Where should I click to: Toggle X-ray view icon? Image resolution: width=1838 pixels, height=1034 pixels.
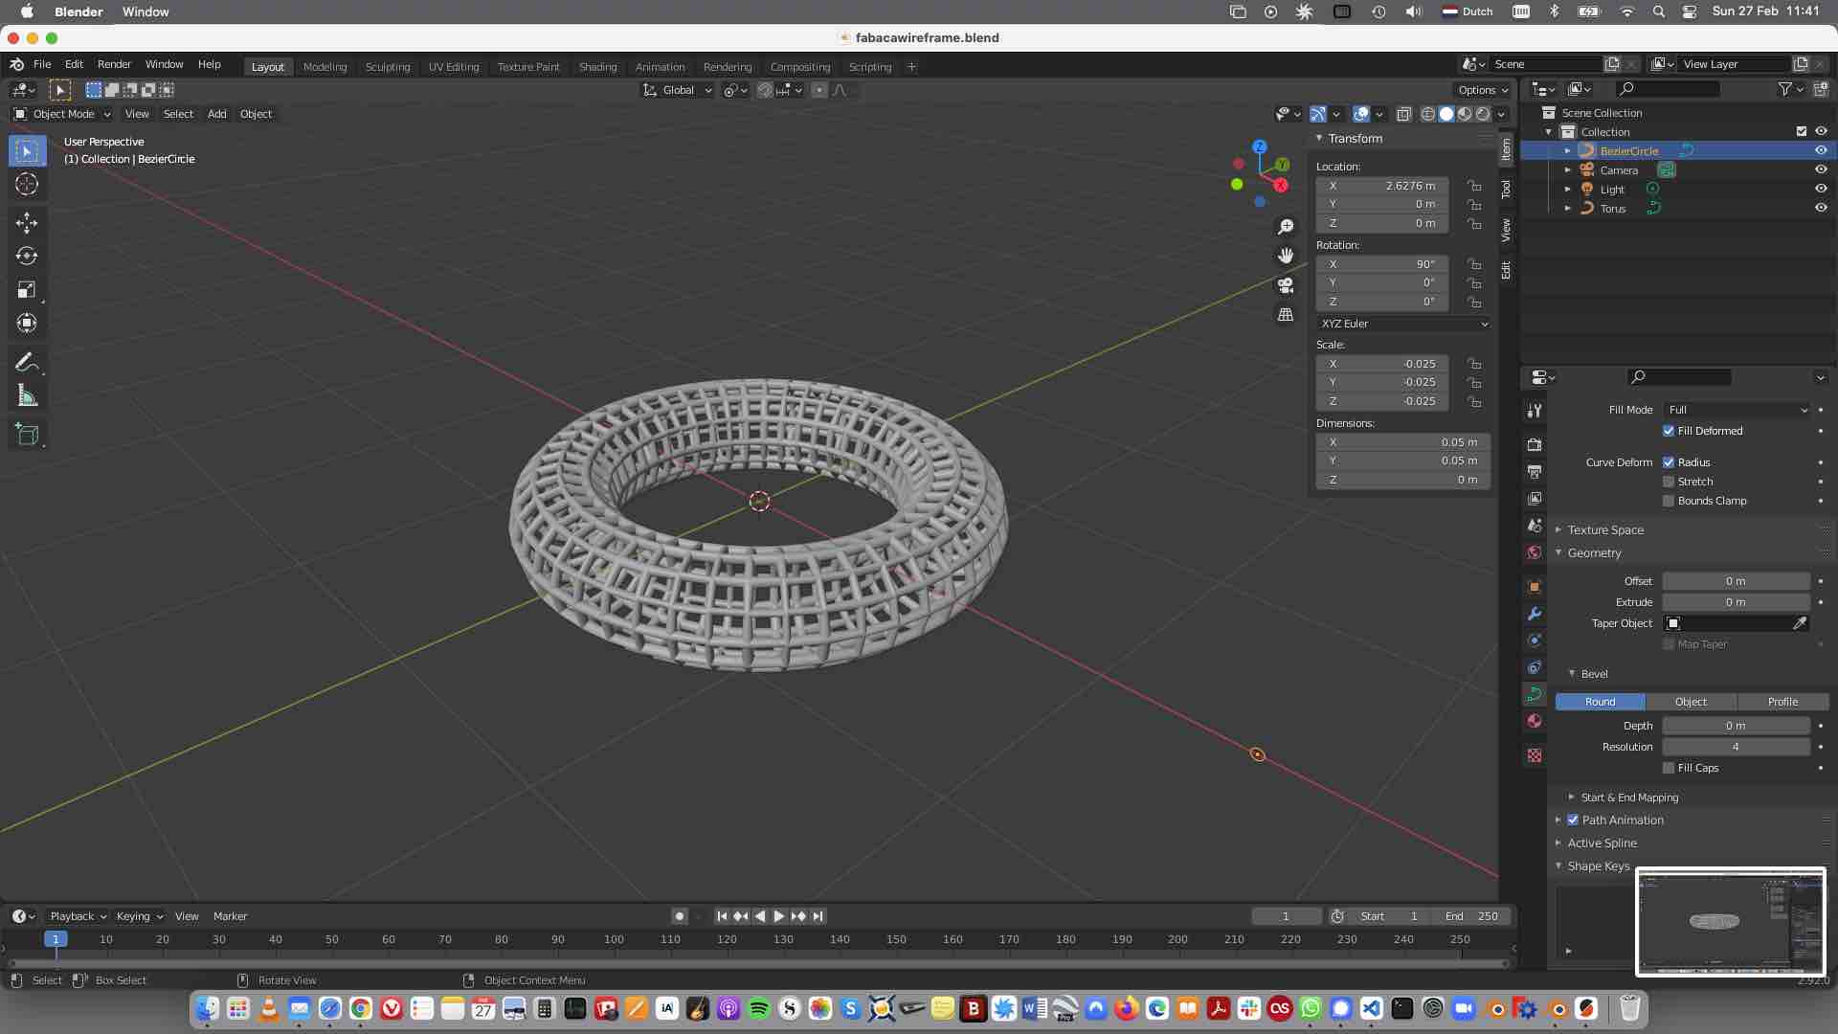(x=1403, y=114)
